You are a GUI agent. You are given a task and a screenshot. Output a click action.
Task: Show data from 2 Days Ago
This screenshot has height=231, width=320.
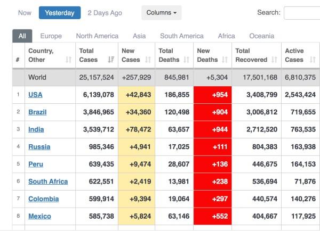tap(105, 13)
